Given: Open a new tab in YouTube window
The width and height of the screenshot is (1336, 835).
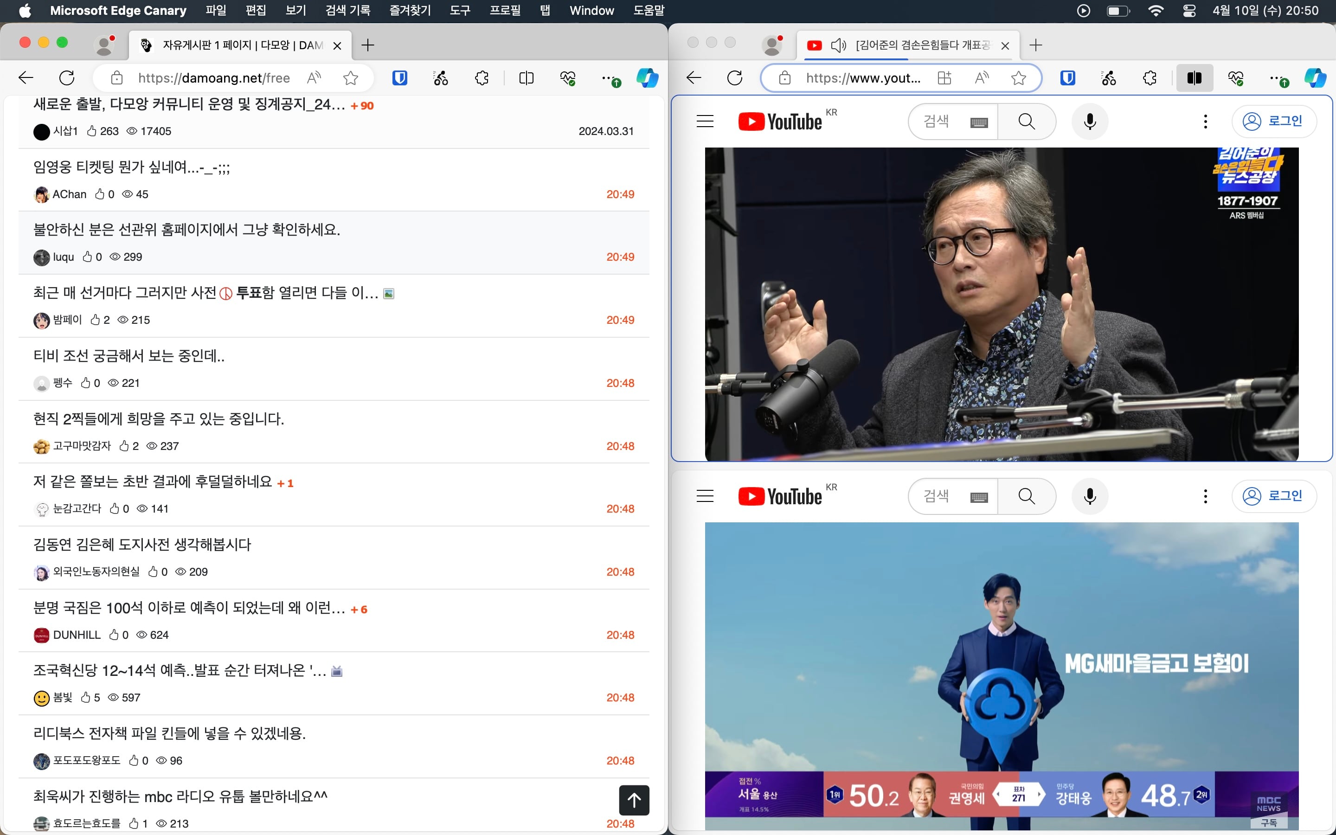Looking at the screenshot, I should [1036, 45].
